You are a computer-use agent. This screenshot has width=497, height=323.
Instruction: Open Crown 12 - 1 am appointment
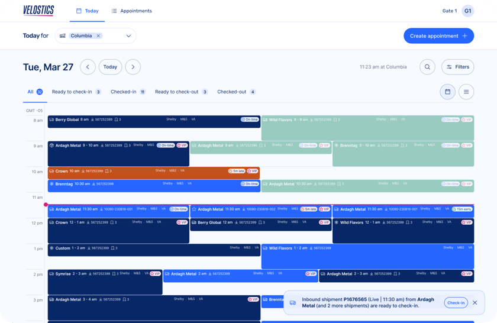tap(118, 231)
